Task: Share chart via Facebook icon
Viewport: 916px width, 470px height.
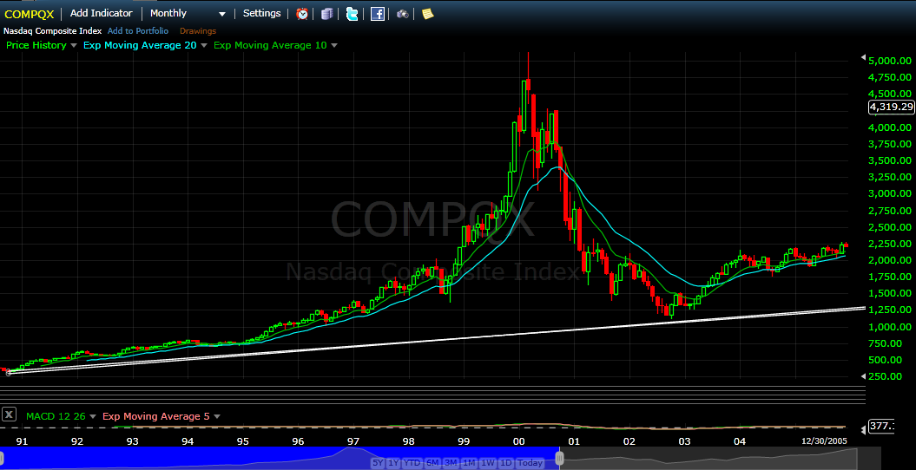Action: [378, 13]
